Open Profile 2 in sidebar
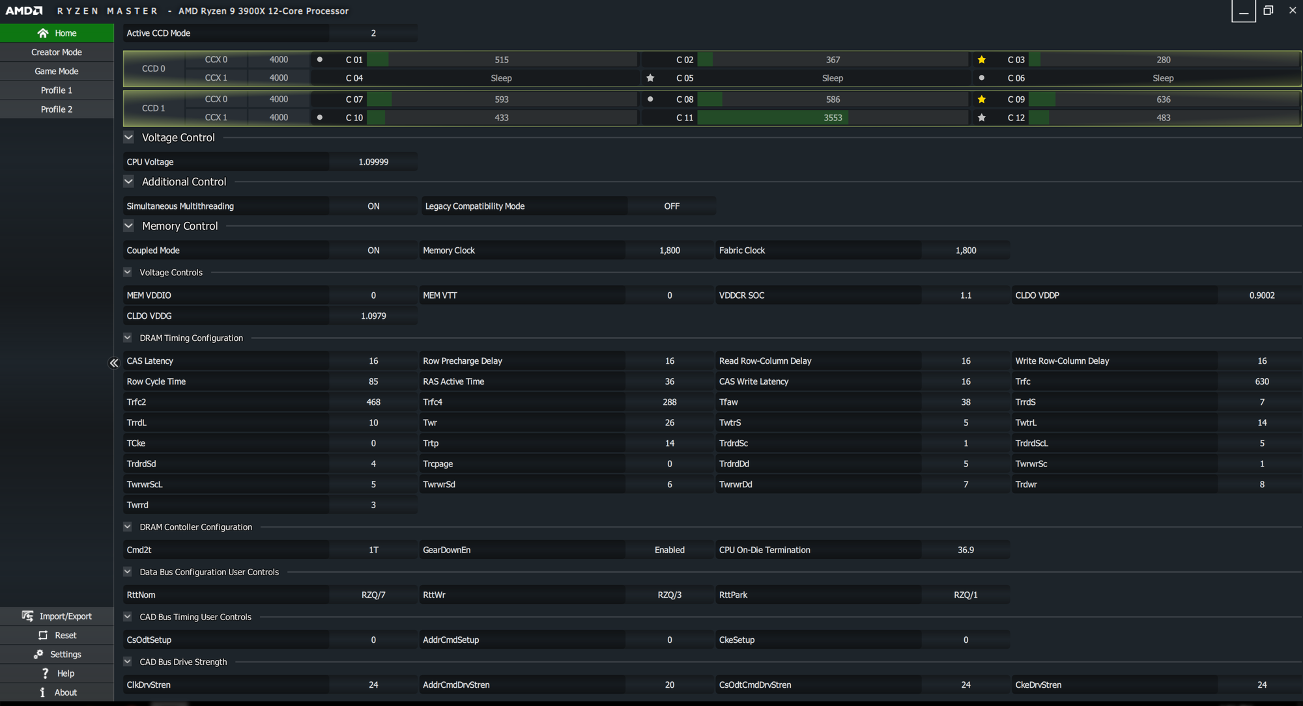1303x706 pixels. [57, 109]
